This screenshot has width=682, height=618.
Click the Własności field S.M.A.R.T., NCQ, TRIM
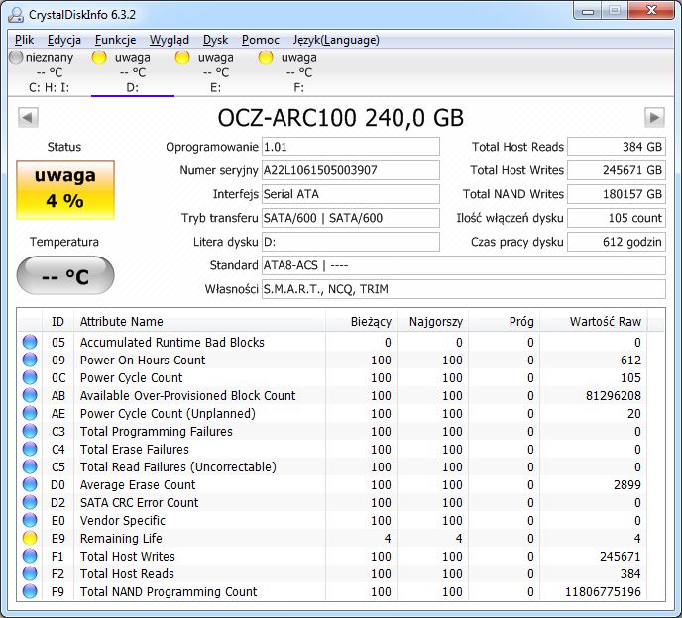pyautogui.click(x=464, y=289)
